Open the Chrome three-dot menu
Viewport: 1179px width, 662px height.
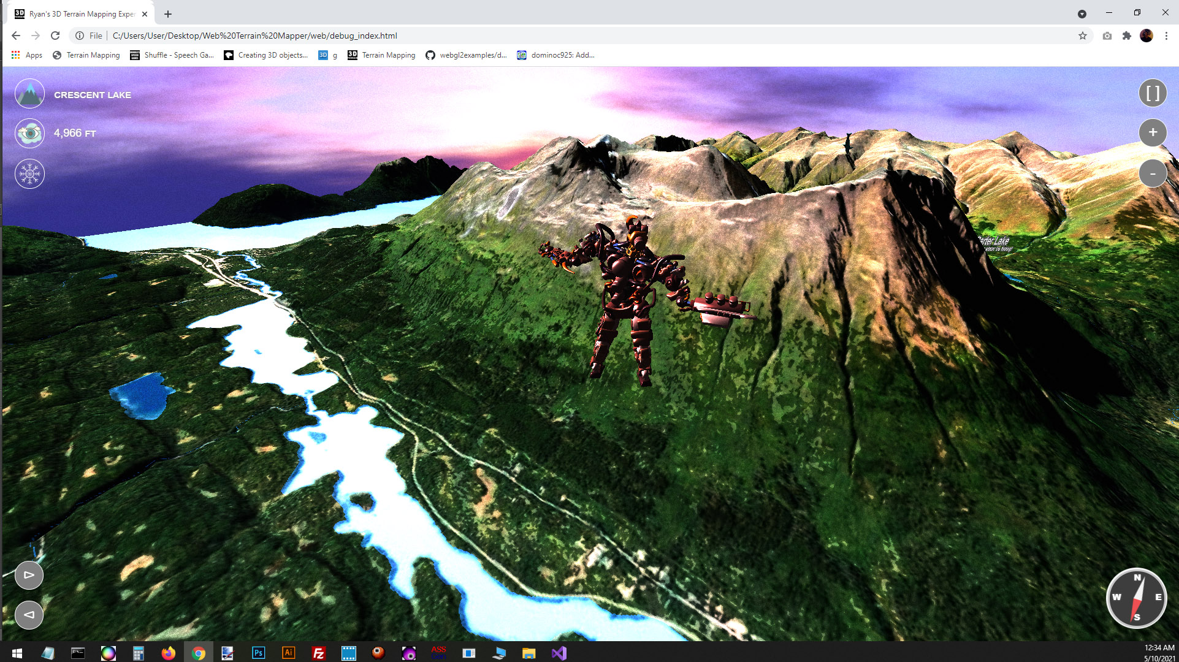(1166, 36)
